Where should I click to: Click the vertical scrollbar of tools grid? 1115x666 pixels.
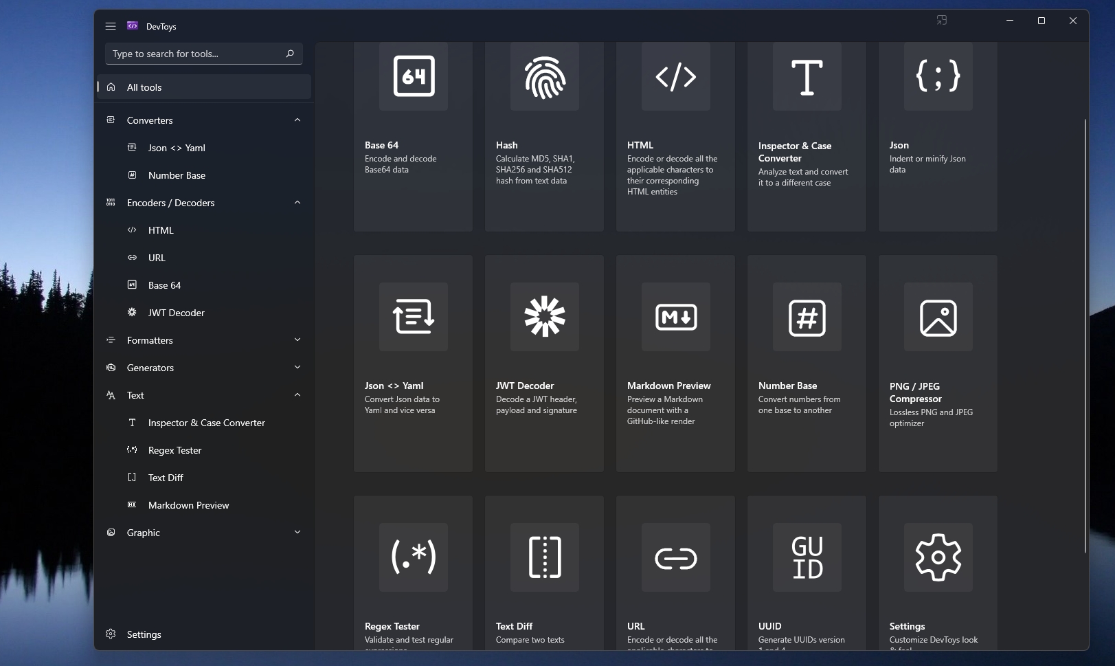click(x=1085, y=335)
